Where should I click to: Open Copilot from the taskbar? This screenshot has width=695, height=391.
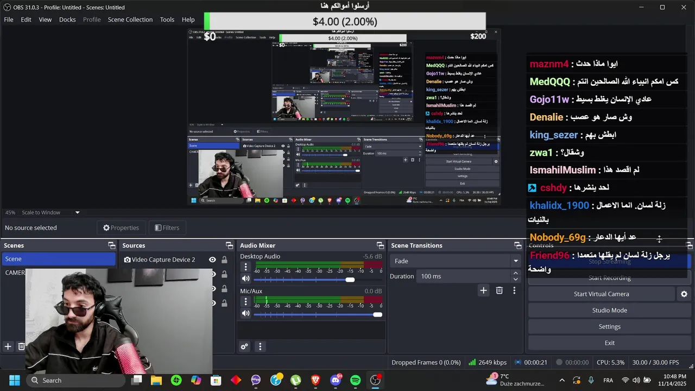click(x=196, y=380)
